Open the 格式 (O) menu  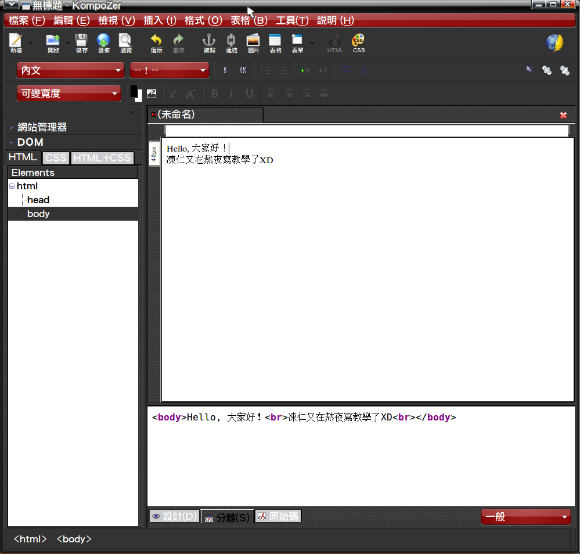click(203, 20)
